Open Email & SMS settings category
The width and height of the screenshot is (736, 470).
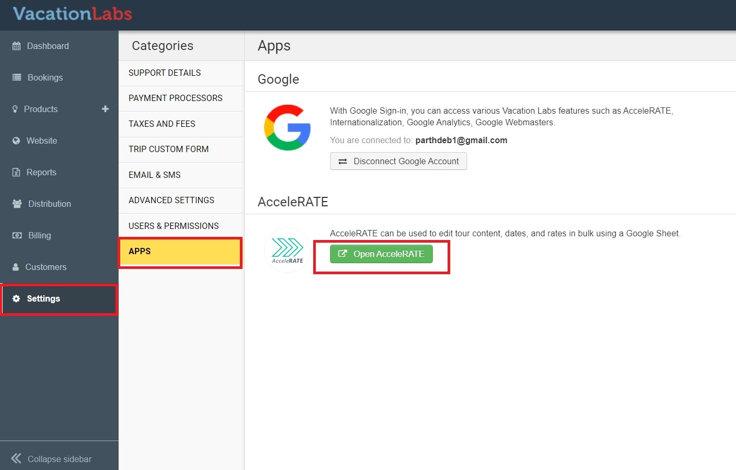tap(154, 175)
